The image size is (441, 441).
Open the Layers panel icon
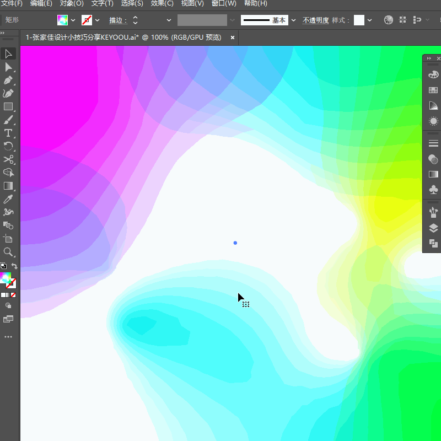433,228
